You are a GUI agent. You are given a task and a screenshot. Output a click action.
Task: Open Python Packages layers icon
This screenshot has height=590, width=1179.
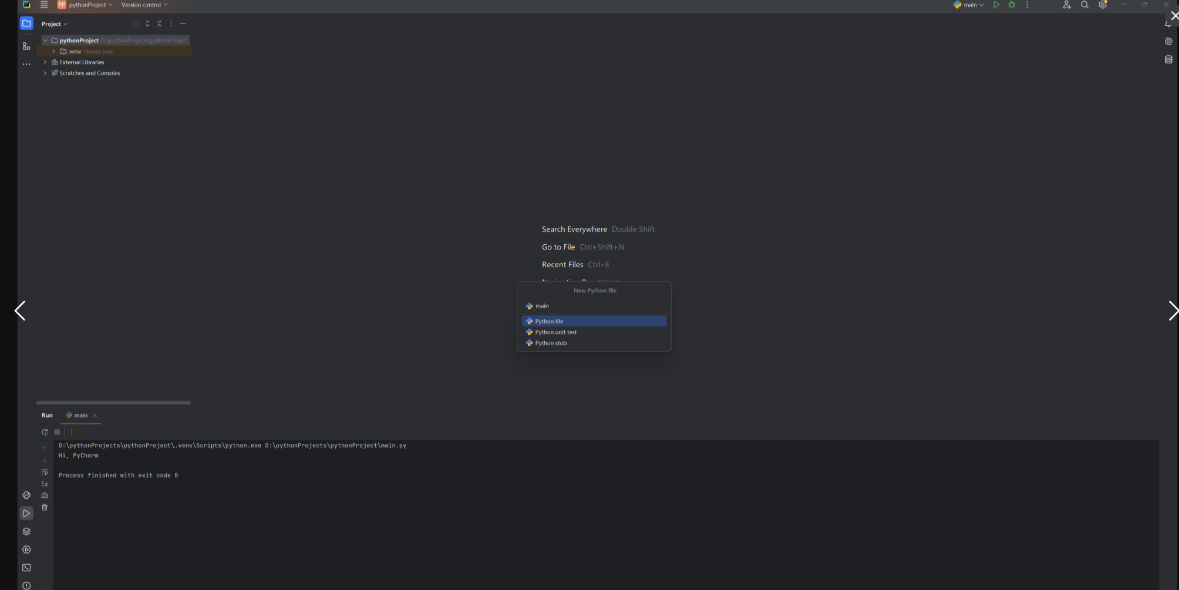point(26,531)
